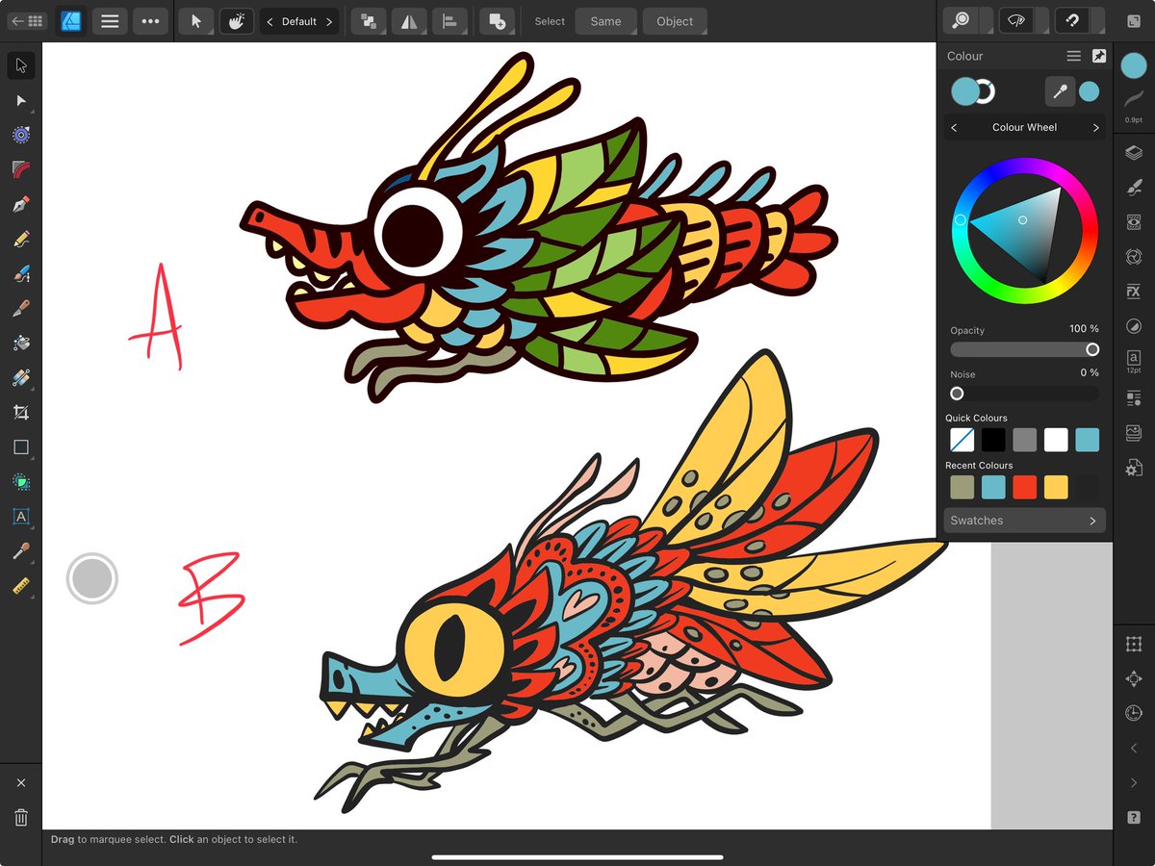Image resolution: width=1155 pixels, height=866 pixels.
Task: Select the fill colour circle in Colour panel
Action: [964, 91]
